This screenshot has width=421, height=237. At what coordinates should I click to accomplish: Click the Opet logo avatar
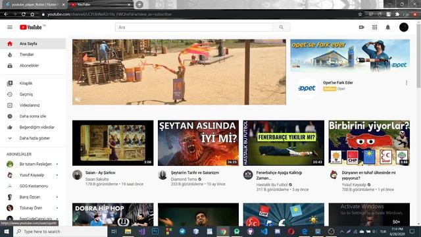(307, 88)
